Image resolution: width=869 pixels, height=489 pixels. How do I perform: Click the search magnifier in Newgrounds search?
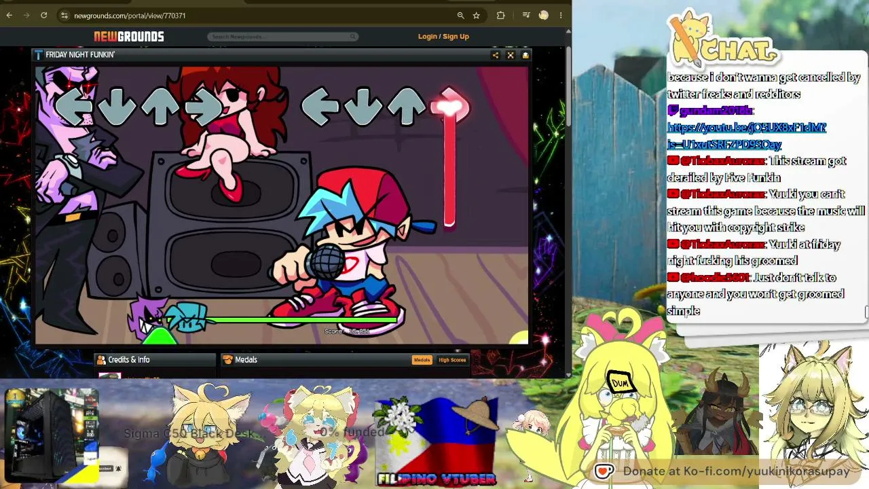pyautogui.click(x=353, y=37)
